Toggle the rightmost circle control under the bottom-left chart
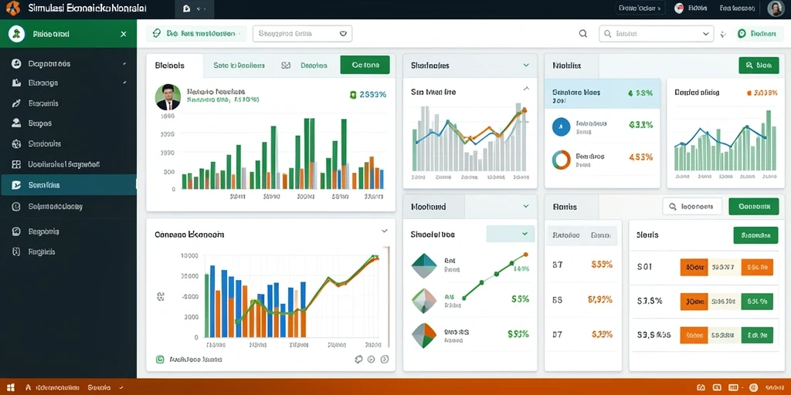 [x=385, y=360]
